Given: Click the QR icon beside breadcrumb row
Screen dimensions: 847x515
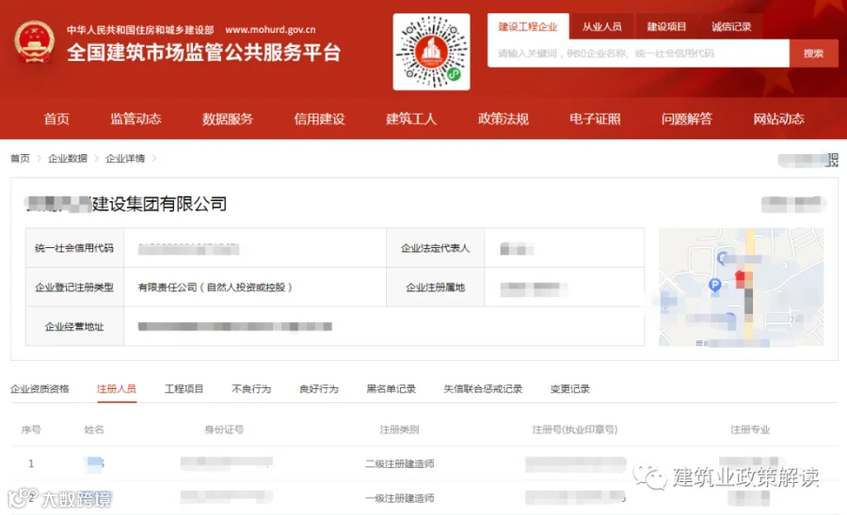Looking at the screenshot, I should point(833,160).
